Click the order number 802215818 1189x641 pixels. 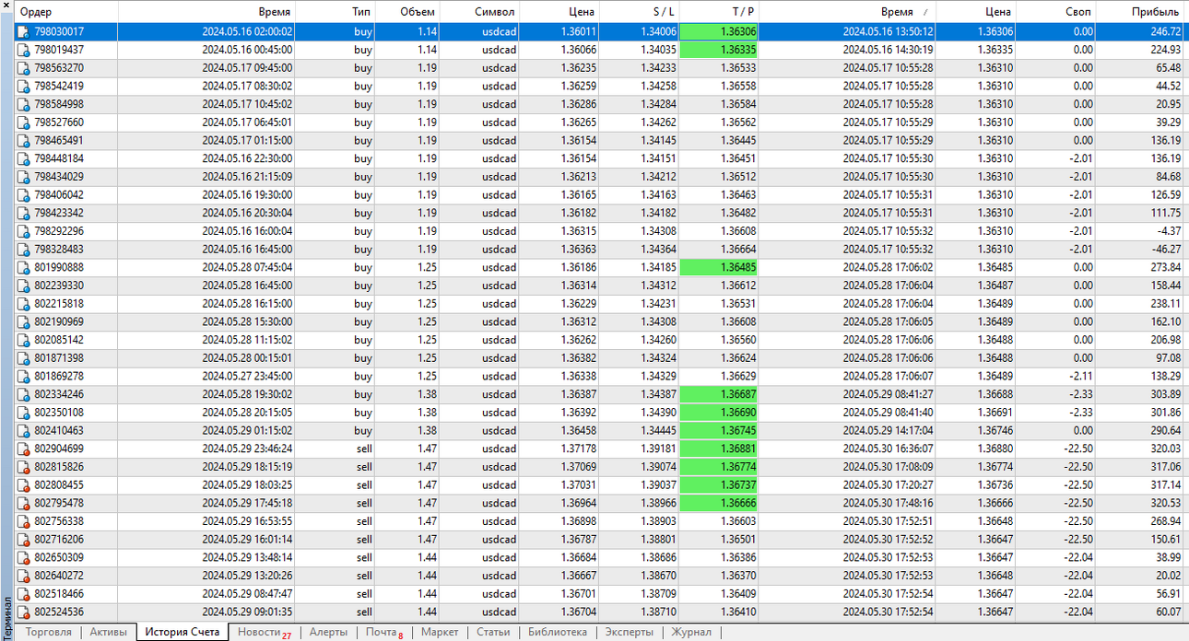pos(59,304)
